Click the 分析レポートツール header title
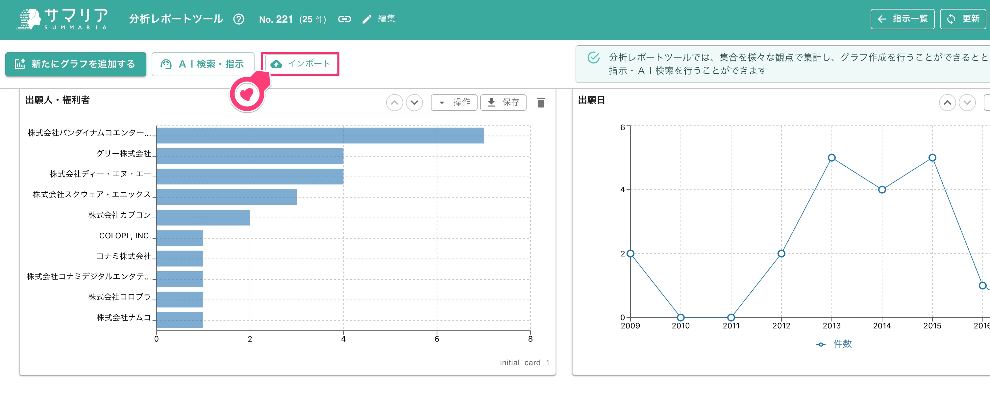Screen dimensions: 990x407 (176, 19)
